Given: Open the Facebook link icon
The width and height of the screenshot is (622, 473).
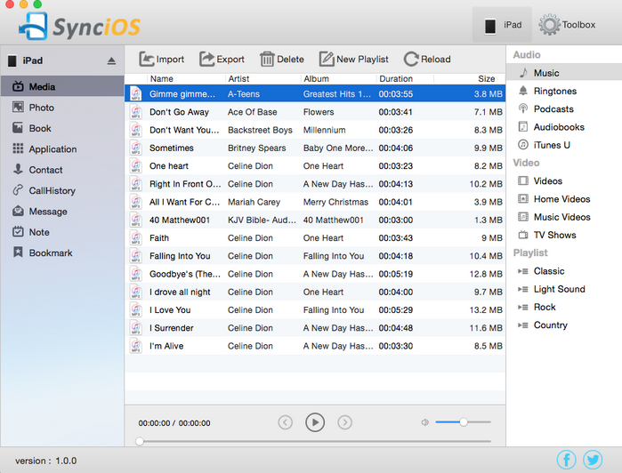Looking at the screenshot, I should [567, 460].
